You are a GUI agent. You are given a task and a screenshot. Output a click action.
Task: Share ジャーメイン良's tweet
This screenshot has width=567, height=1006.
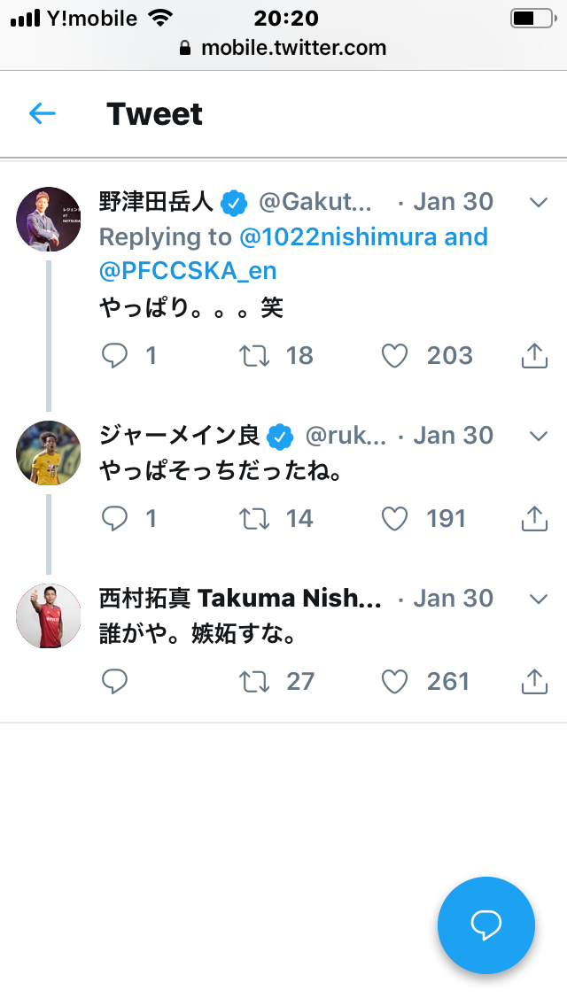[533, 519]
